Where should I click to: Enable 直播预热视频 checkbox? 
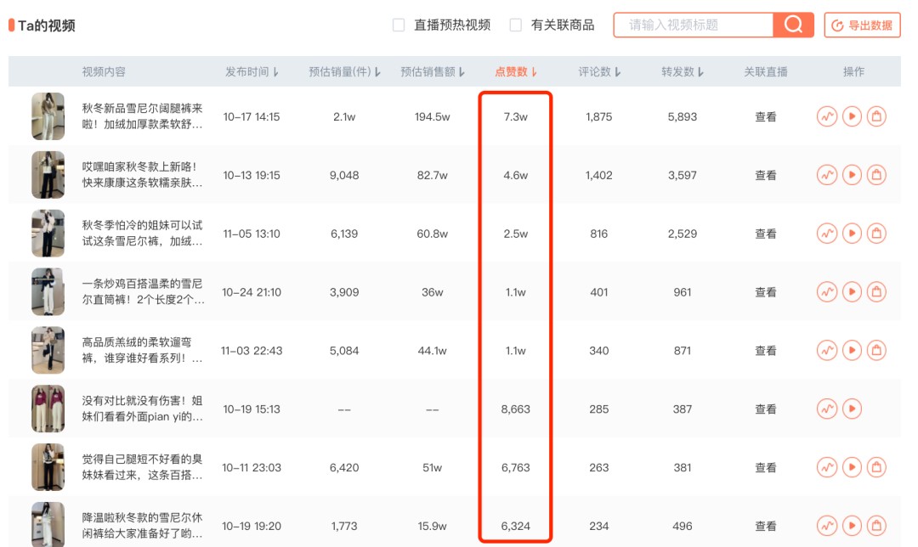399,25
